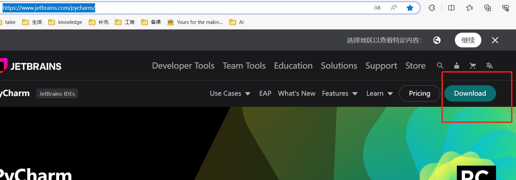The height and width of the screenshot is (180, 516).
Task: Open Team Tools menu
Action: (244, 66)
